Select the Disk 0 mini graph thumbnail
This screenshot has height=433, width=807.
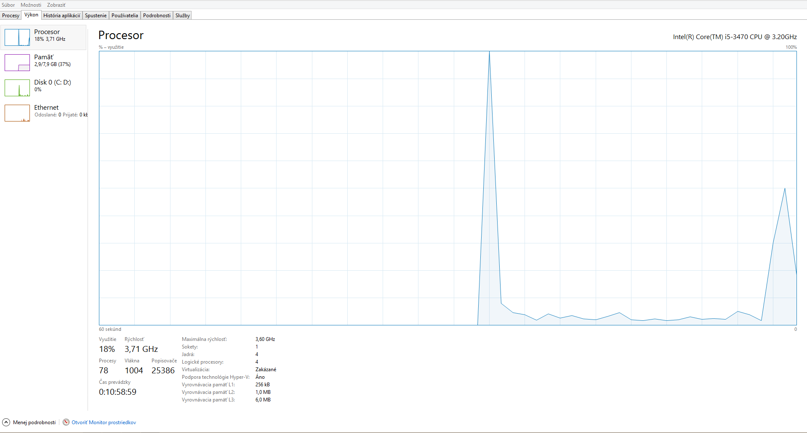(17, 88)
